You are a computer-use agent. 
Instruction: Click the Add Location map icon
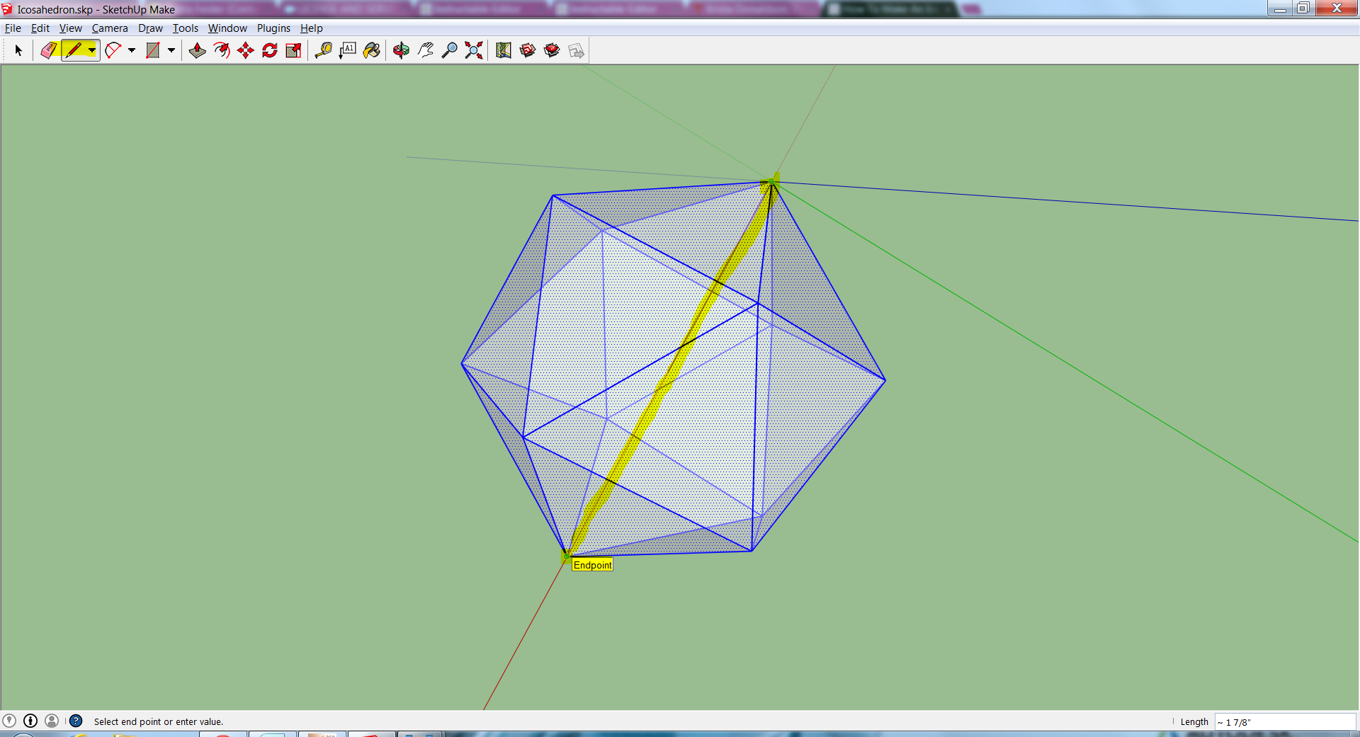coord(504,50)
